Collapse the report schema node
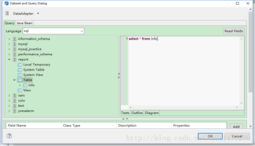 (x=9, y=59)
